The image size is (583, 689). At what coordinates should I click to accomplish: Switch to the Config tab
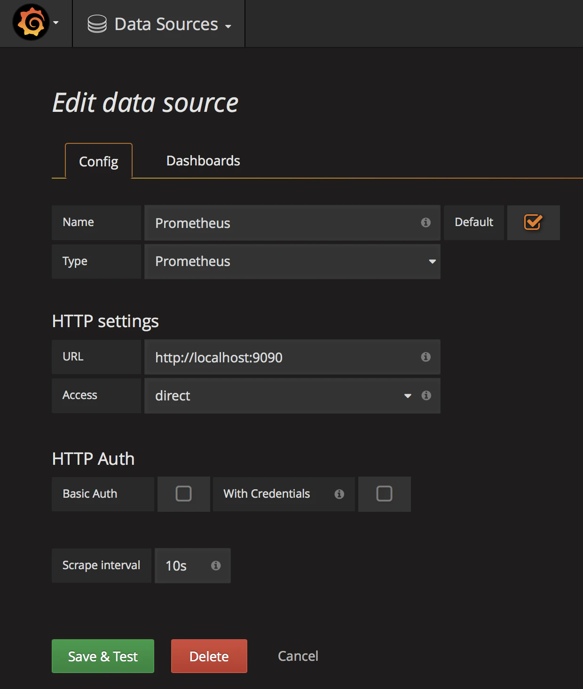click(99, 161)
